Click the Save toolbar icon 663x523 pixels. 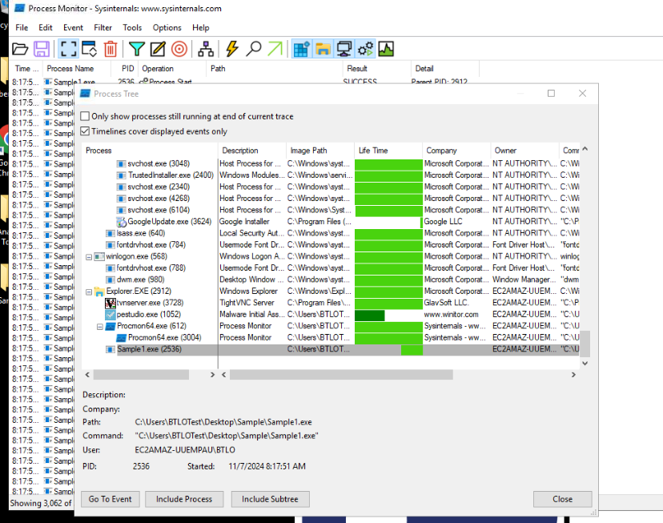click(x=42, y=49)
